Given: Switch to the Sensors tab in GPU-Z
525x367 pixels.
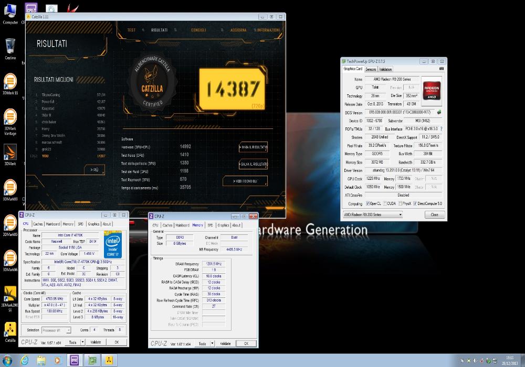Looking at the screenshot, I should (370, 69).
